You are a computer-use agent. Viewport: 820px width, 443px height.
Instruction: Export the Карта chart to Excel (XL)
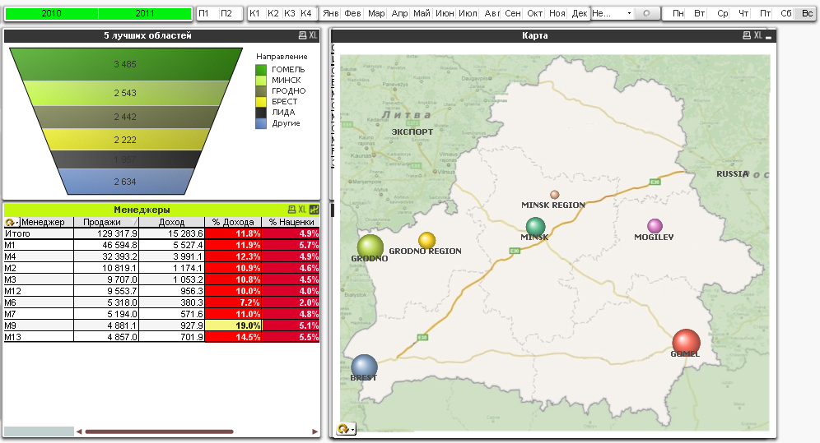point(757,35)
